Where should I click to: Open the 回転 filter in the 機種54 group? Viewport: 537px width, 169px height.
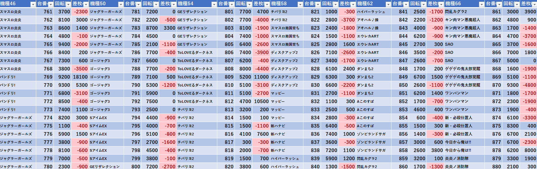tap(249, 4)
